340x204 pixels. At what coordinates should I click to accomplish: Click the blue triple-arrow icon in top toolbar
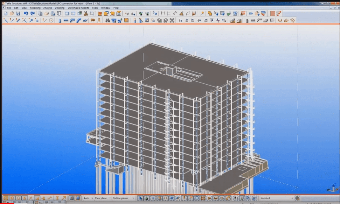coord(251,13)
